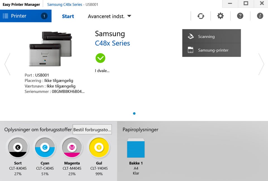The width and height of the screenshot is (268, 181).
Task: Open the Printer list panel
Action: pos(26,16)
